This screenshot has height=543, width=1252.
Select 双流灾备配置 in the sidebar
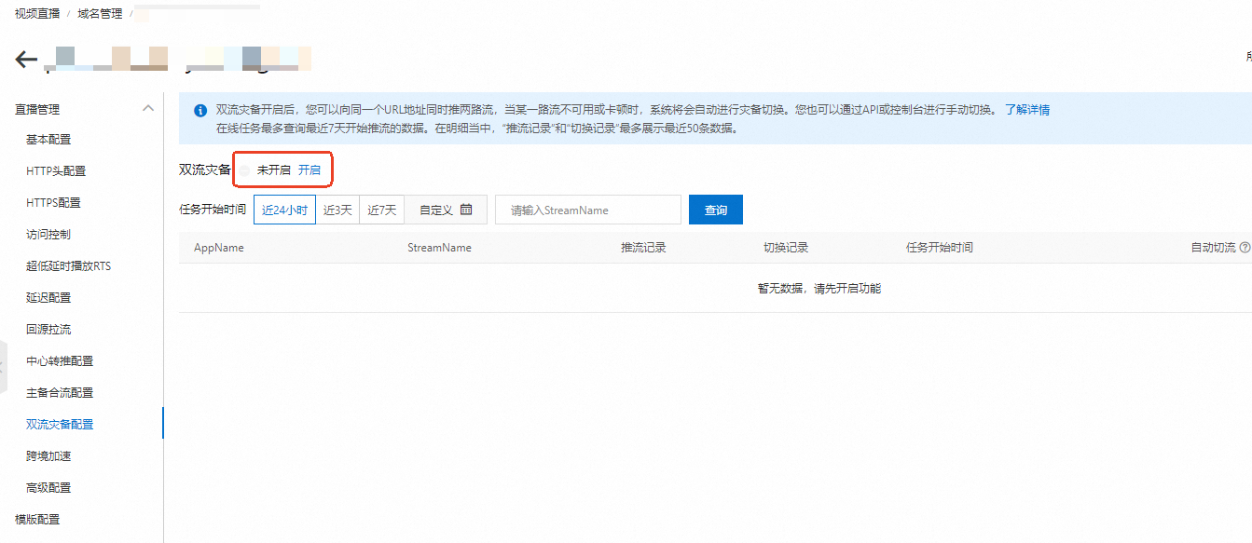60,425
